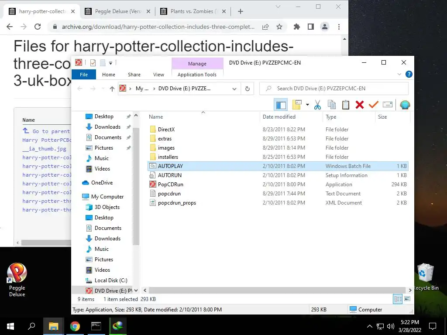Open the address bar history dropdown
This screenshot has height=335, width=447.
coord(234,89)
